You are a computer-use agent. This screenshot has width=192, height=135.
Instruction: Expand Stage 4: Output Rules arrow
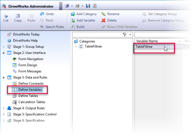pyautogui.click(x=4, y=108)
